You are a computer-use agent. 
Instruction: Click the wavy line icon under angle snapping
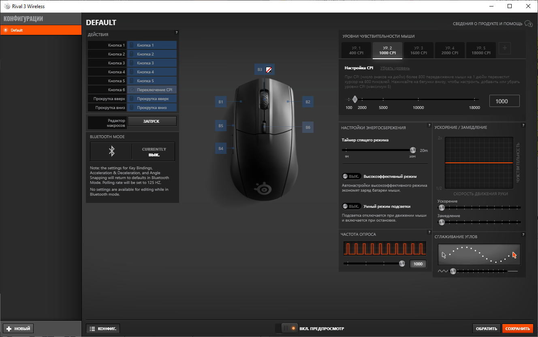point(443,271)
